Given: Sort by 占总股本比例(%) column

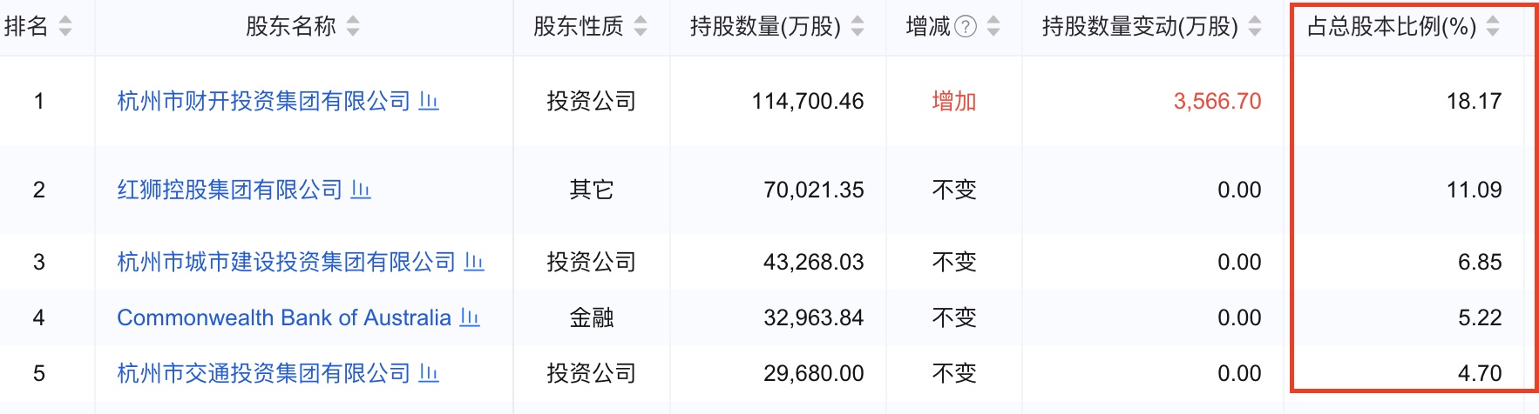Looking at the screenshot, I should click(x=1493, y=27).
